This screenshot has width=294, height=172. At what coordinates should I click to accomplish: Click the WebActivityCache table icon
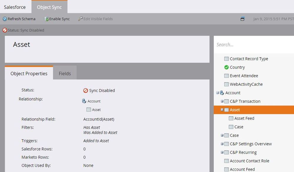pyautogui.click(x=227, y=84)
